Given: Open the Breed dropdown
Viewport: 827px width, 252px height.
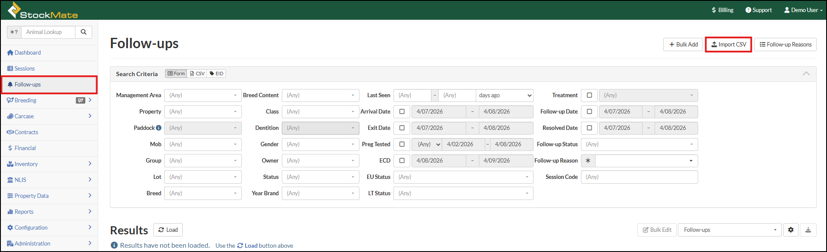Looking at the screenshot, I should pyautogui.click(x=203, y=193).
